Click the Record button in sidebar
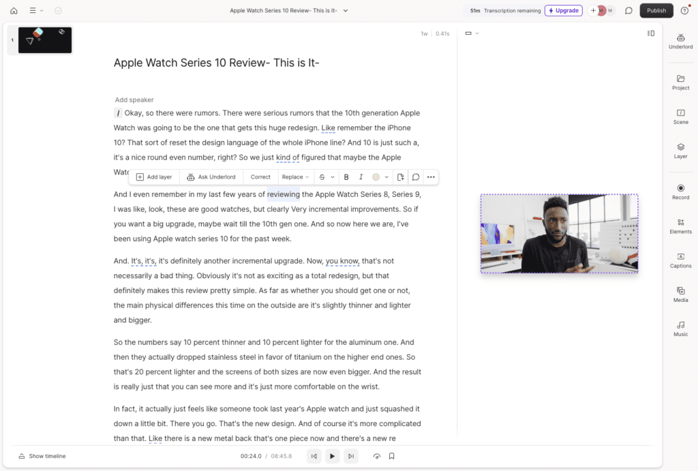The height and width of the screenshot is (471, 698). click(681, 192)
